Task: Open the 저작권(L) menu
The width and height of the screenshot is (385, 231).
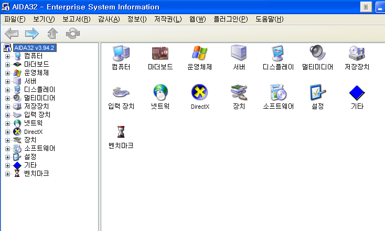Action: pyautogui.click(x=168, y=19)
